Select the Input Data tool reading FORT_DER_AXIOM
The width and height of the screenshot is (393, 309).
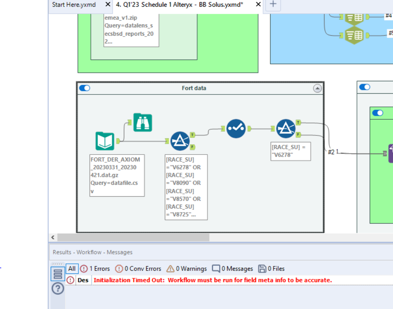click(105, 141)
